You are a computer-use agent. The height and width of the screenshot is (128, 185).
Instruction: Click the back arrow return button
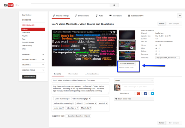tap(180, 16)
